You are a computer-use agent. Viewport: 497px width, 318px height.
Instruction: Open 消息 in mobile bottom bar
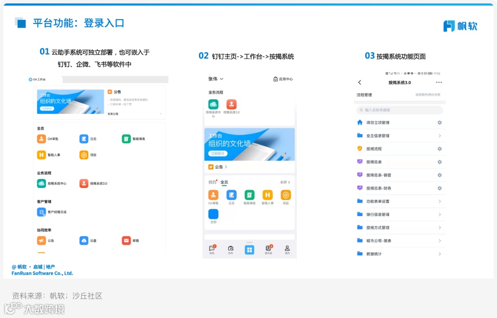(x=212, y=250)
